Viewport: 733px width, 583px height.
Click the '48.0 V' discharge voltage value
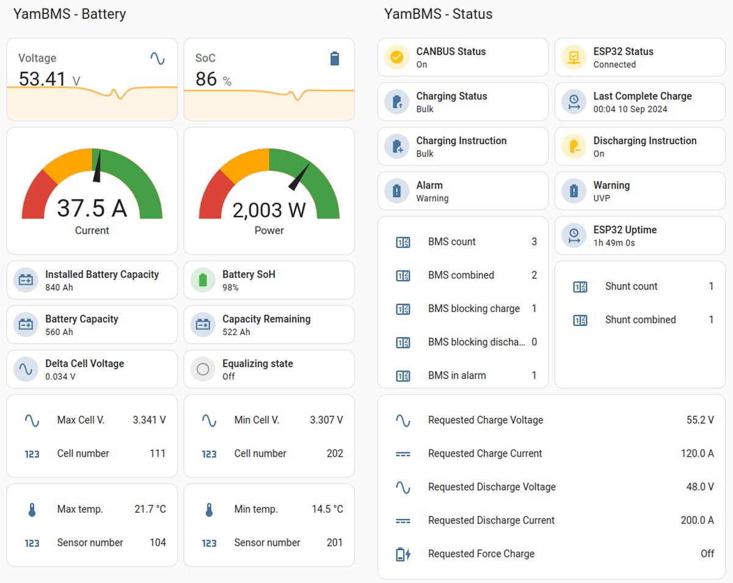click(700, 487)
